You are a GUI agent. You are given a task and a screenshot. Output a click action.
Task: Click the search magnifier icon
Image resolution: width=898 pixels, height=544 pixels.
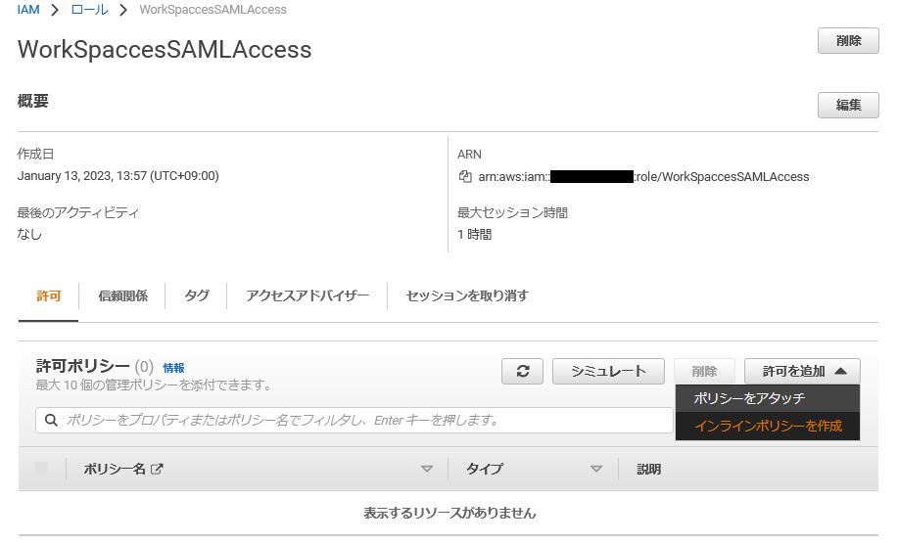(51, 421)
